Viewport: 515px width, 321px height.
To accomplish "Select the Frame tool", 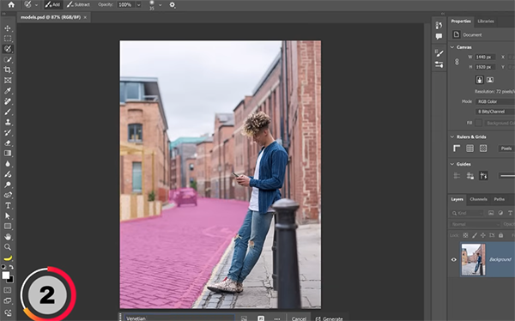I will click(8, 80).
